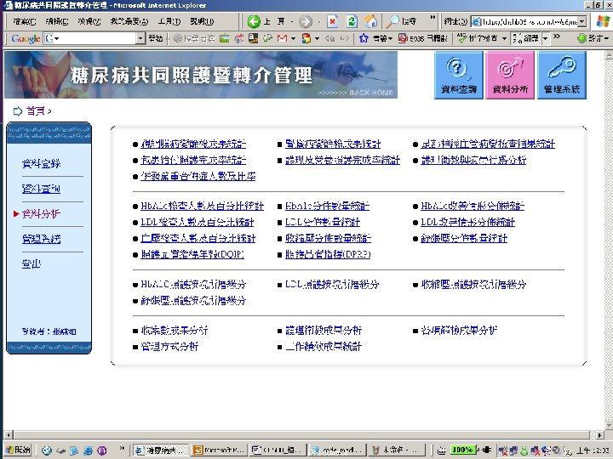Open the 我的最愛(A) menu
Image resolution: width=613 pixels, height=459 pixels.
tap(129, 21)
